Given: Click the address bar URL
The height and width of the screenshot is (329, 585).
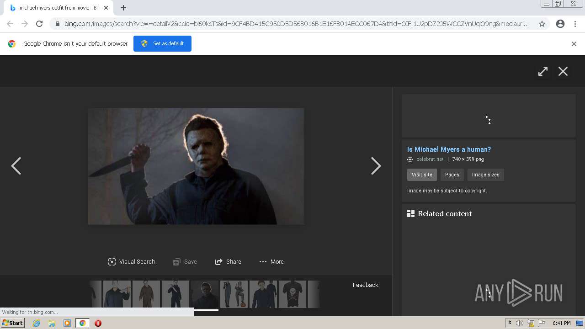Looking at the screenshot, I should [x=296, y=24].
